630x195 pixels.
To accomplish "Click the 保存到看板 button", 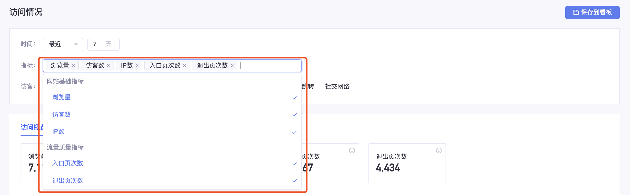I will (x=592, y=13).
